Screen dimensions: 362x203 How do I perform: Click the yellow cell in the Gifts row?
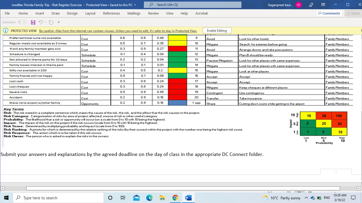178,71
